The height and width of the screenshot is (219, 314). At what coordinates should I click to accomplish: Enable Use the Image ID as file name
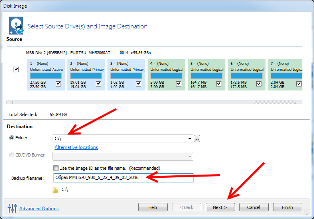tap(56, 168)
